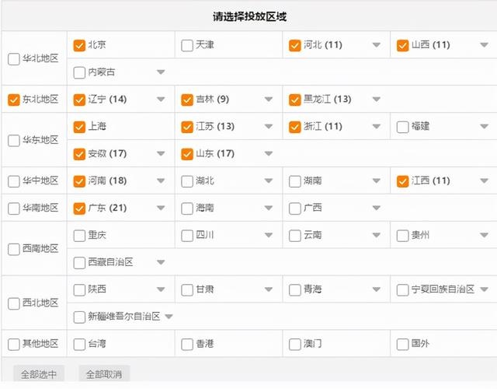
Task: Check the 香港 checkbox
Action: point(187,344)
